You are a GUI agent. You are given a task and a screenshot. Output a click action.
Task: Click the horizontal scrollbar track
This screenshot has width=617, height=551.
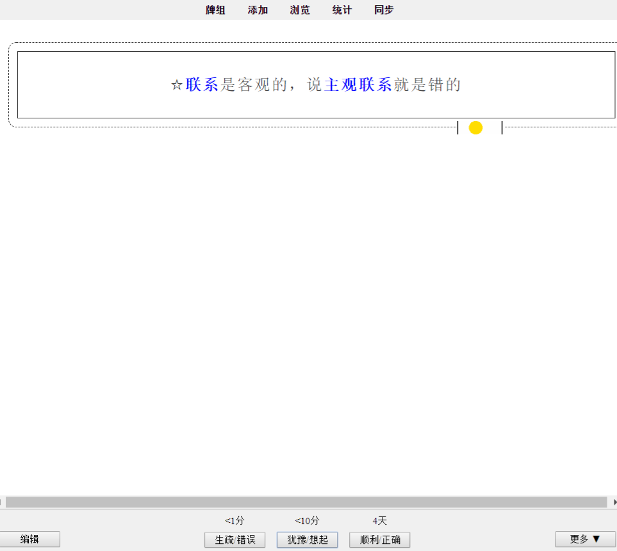(306, 502)
